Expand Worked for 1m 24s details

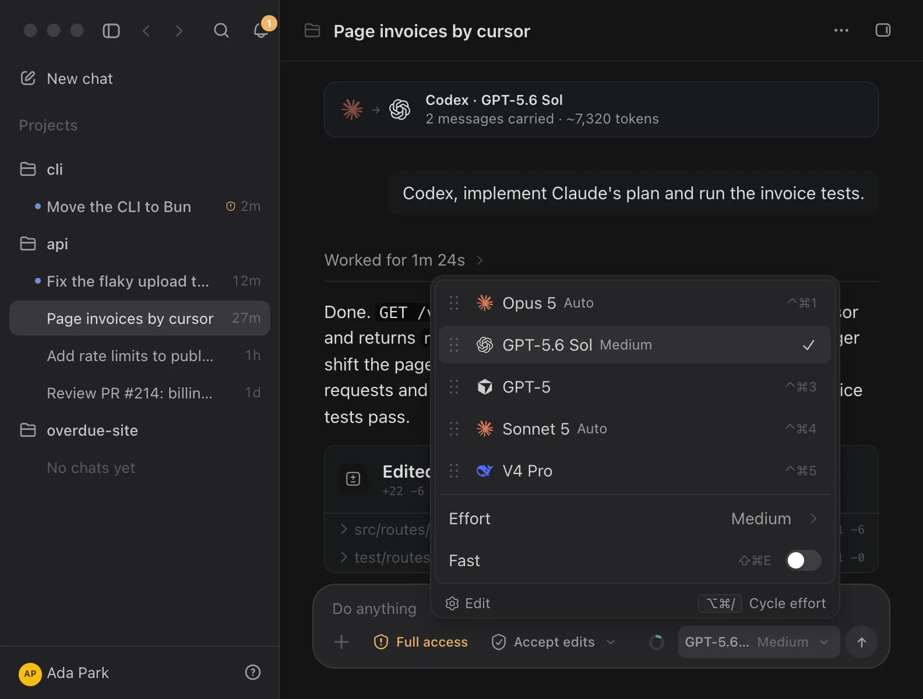point(403,260)
